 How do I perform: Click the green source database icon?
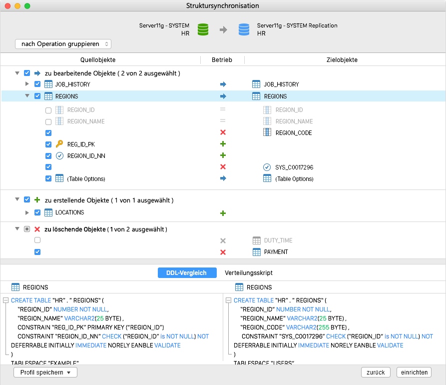pyautogui.click(x=203, y=29)
